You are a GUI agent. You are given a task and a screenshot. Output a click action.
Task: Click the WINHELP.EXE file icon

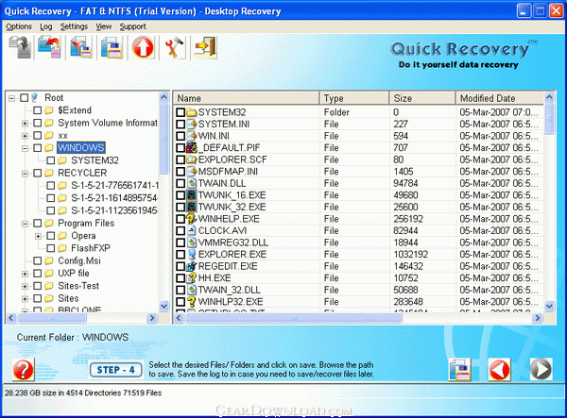click(x=191, y=219)
